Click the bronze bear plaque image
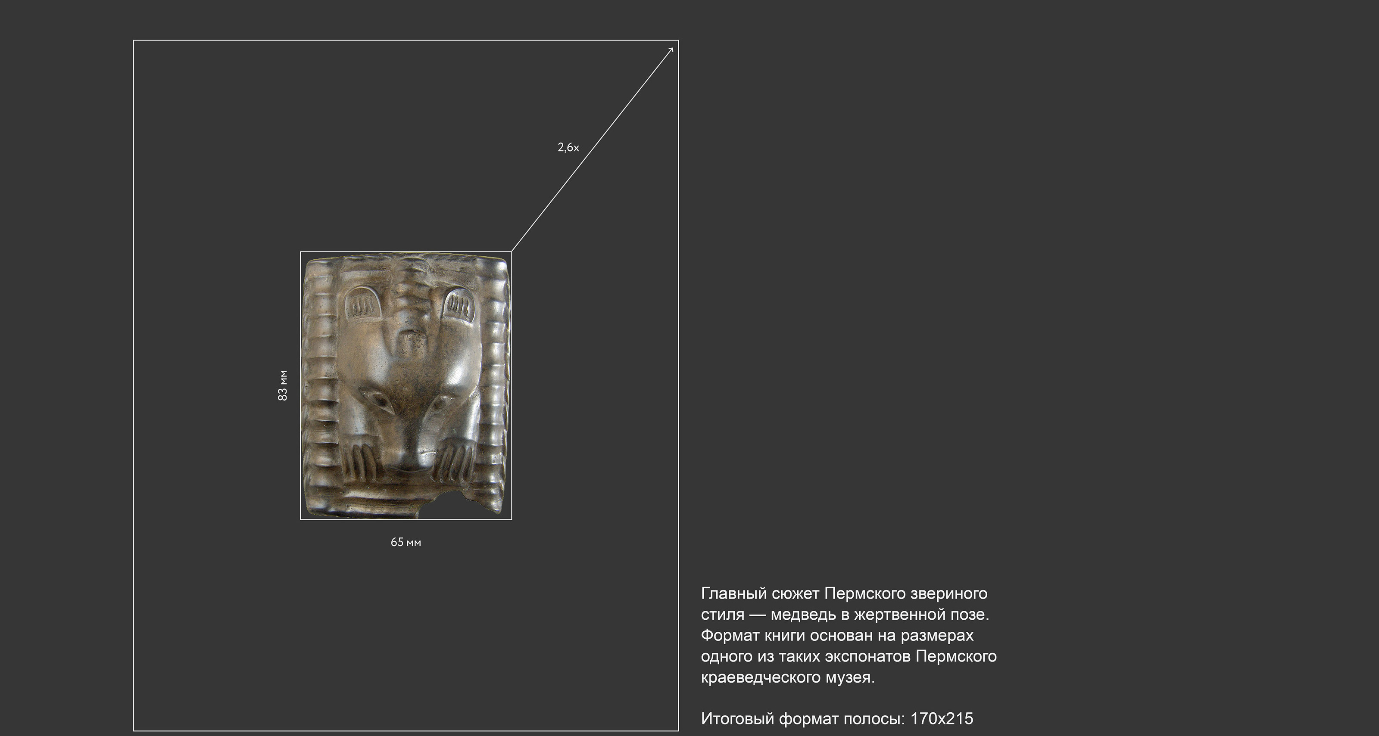This screenshot has width=1379, height=736. click(405, 385)
